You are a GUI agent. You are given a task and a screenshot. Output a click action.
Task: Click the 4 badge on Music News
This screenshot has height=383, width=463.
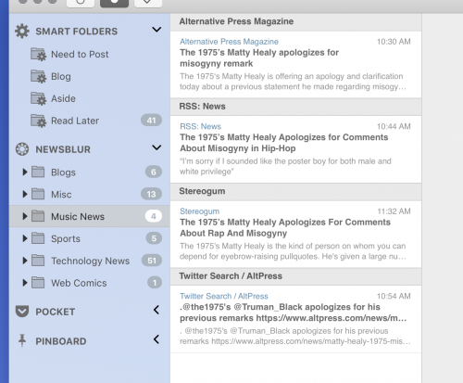click(154, 216)
